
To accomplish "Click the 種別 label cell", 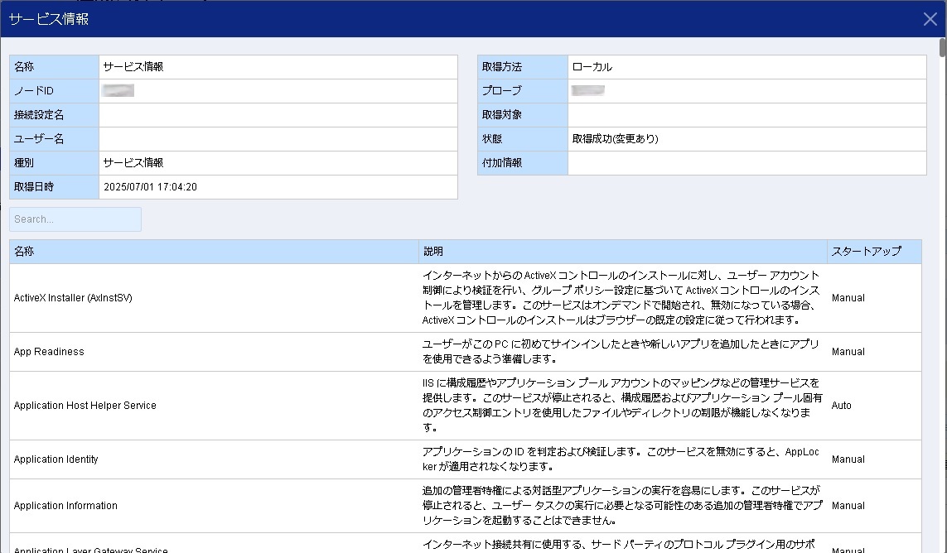I will (55, 163).
